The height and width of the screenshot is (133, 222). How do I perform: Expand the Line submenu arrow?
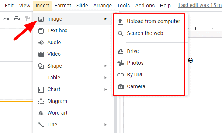(105, 125)
